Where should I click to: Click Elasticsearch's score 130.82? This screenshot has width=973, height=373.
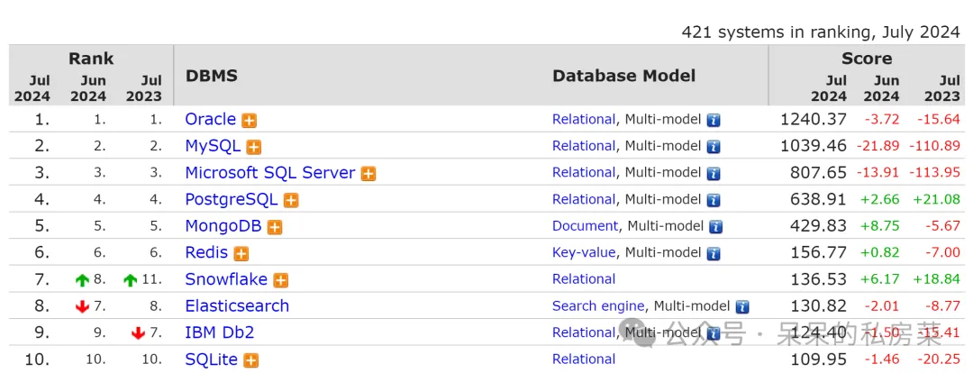point(818,306)
